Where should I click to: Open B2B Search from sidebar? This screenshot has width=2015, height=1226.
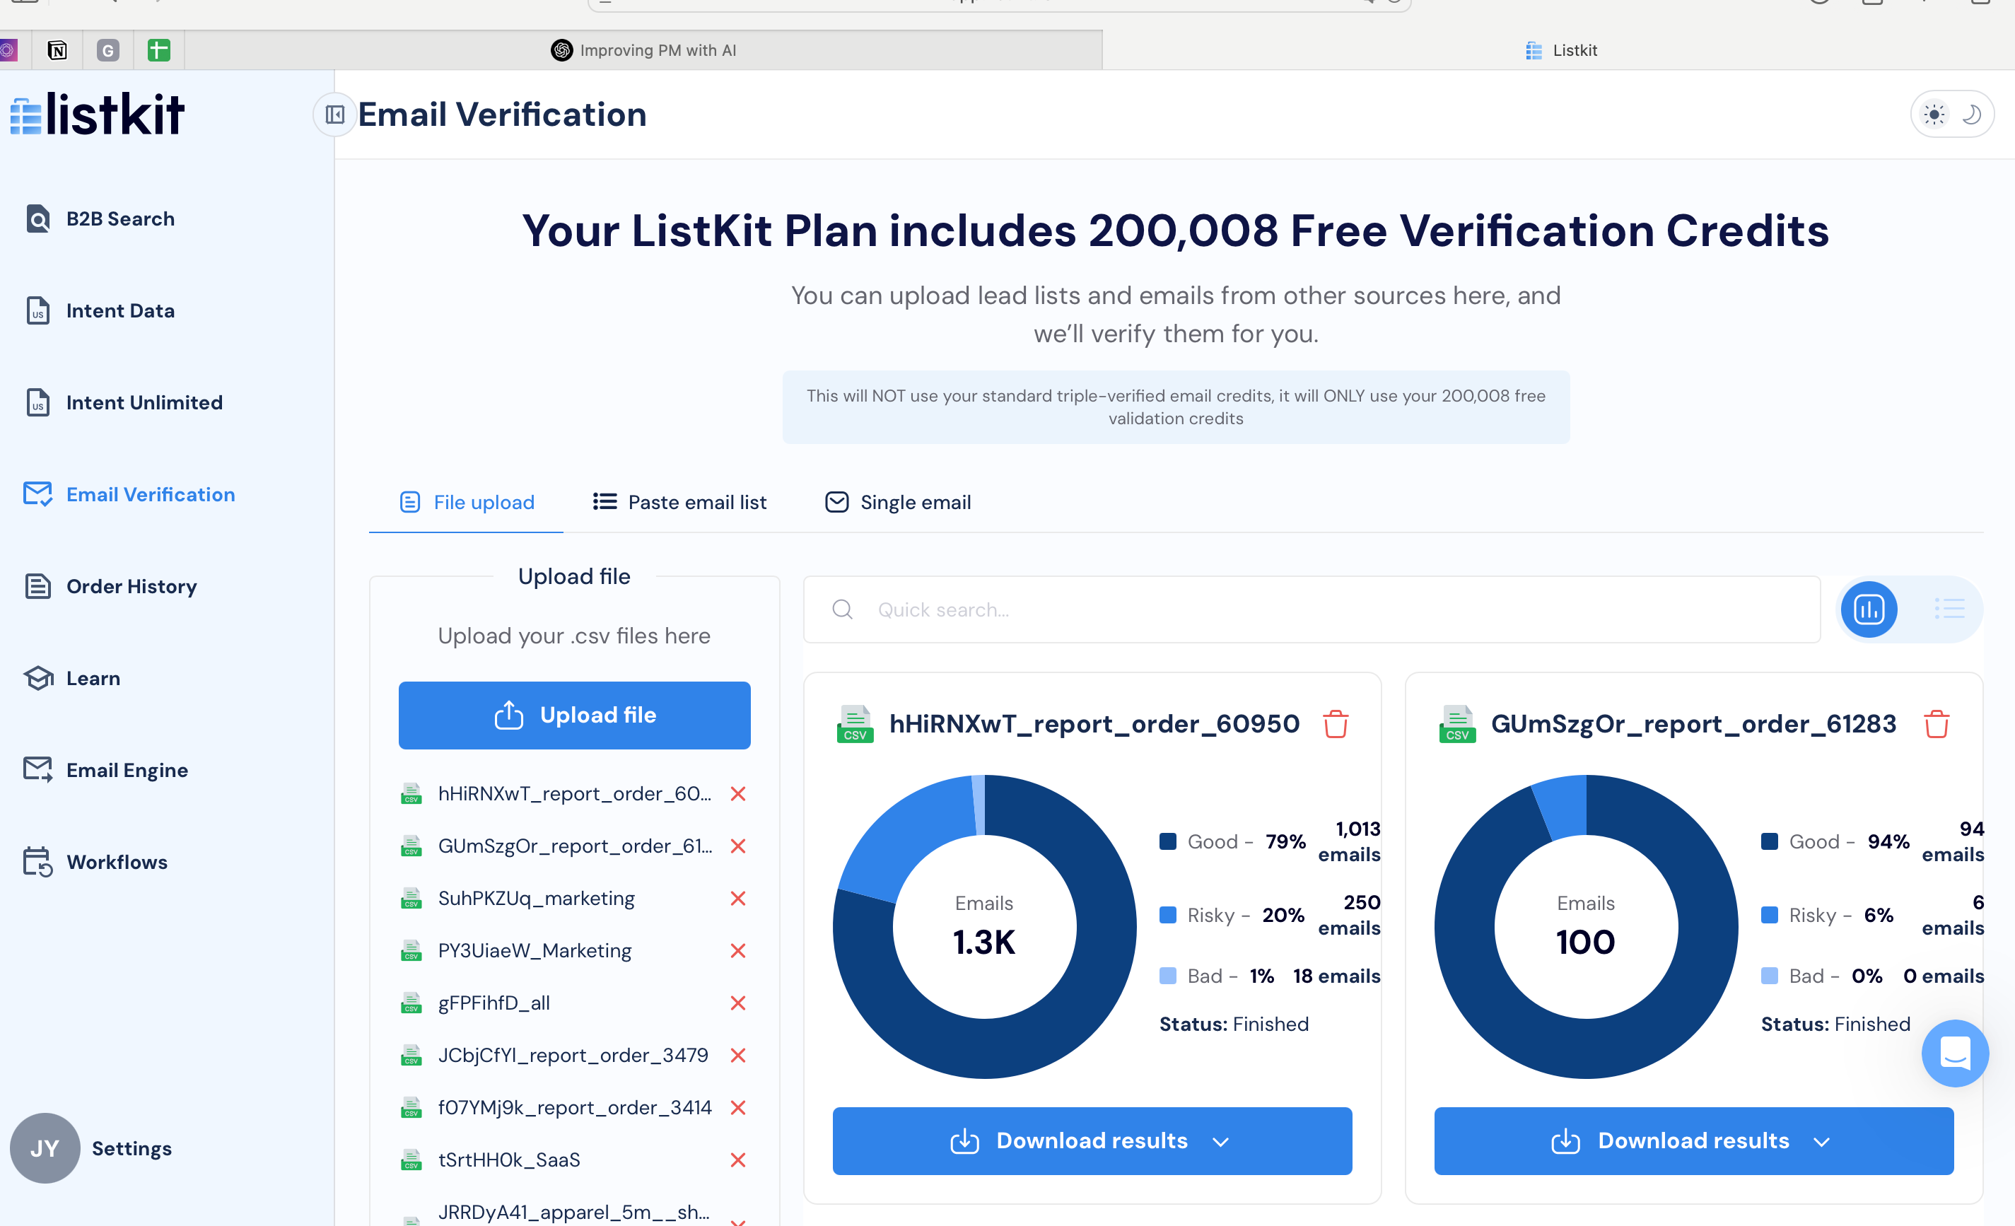tap(119, 218)
